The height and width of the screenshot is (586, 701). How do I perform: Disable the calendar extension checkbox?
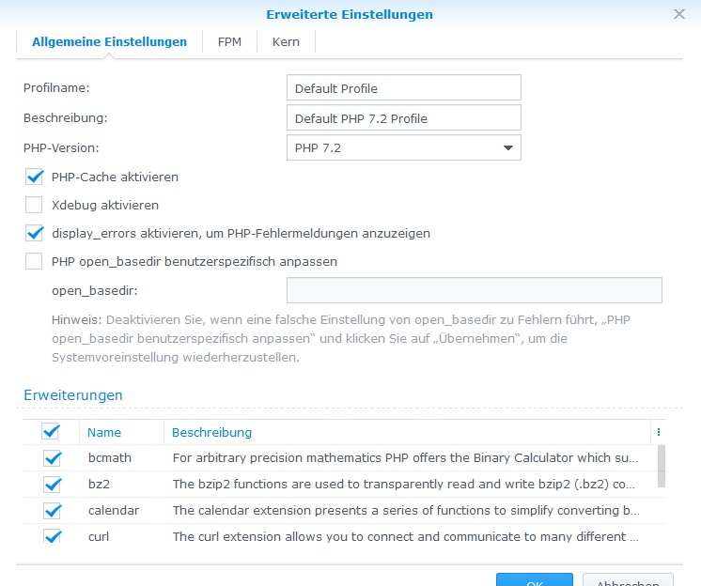point(52,511)
